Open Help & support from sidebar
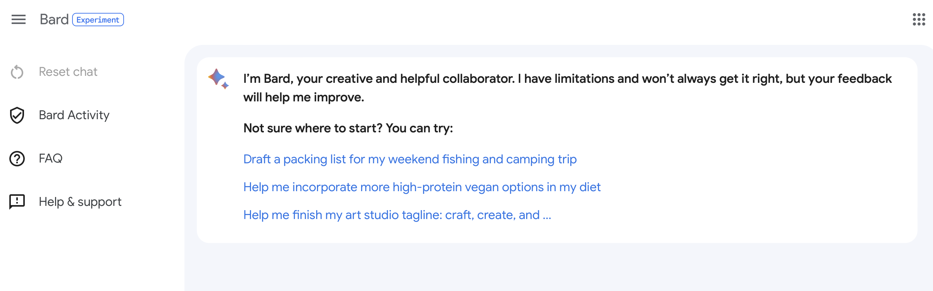The height and width of the screenshot is (291, 933). pyautogui.click(x=80, y=202)
